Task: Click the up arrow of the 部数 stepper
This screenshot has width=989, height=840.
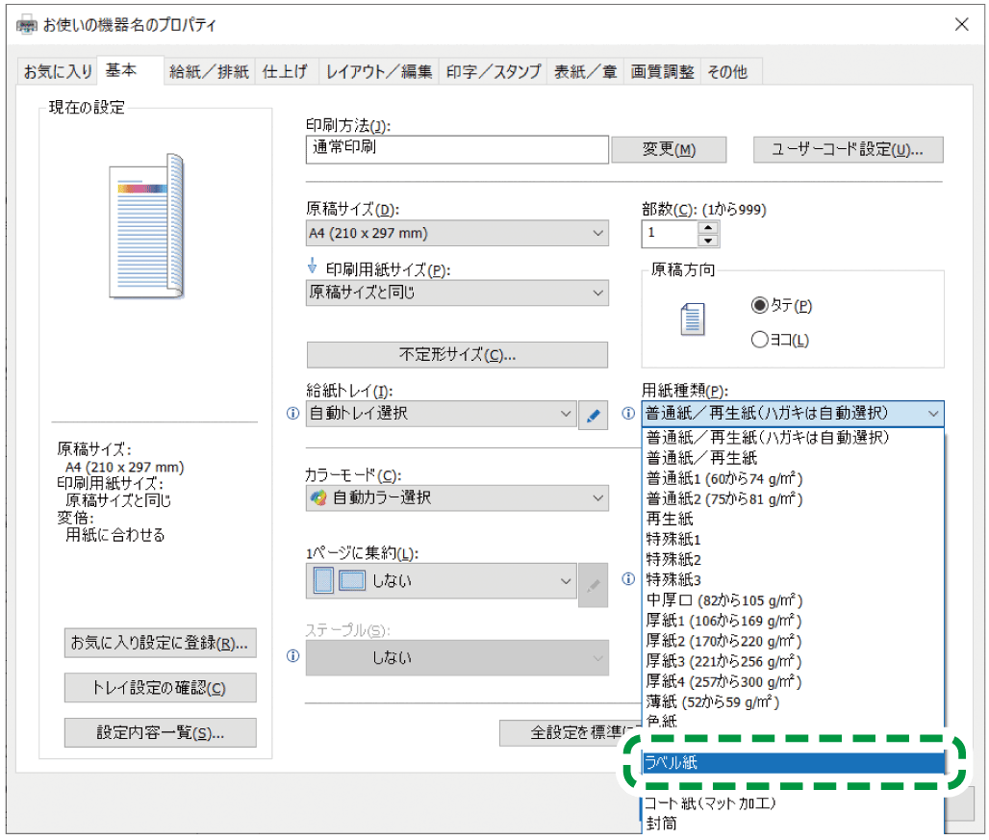Action: coord(706,227)
